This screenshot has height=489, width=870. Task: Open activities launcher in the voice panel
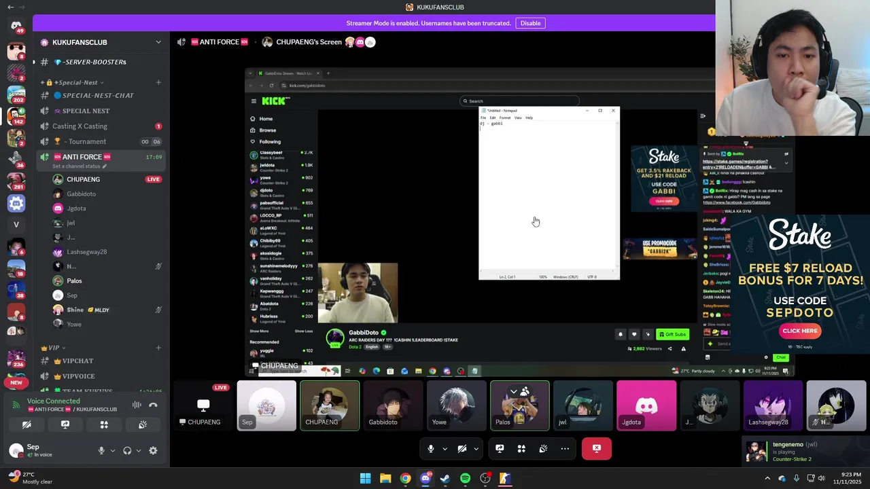tap(104, 424)
